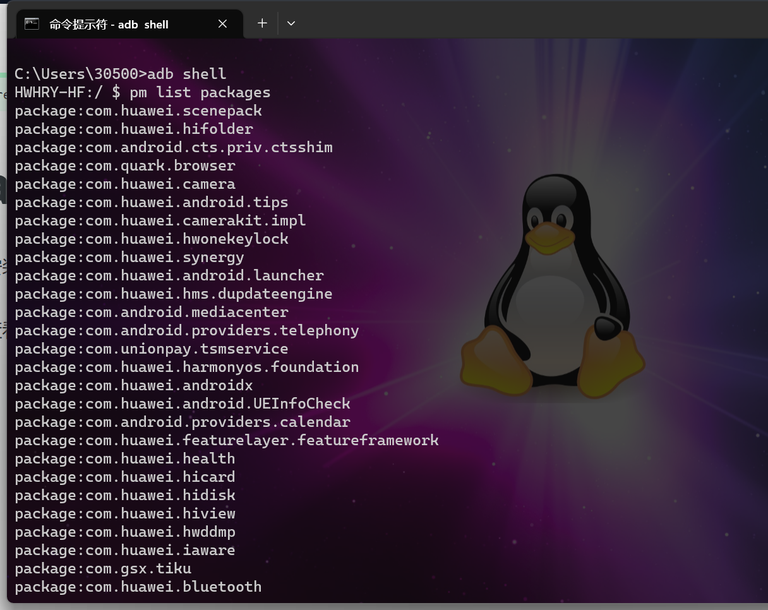Click package:com.huawei.featurelayer.featureframework line
Image resolution: width=768 pixels, height=610 pixels.
coord(227,440)
